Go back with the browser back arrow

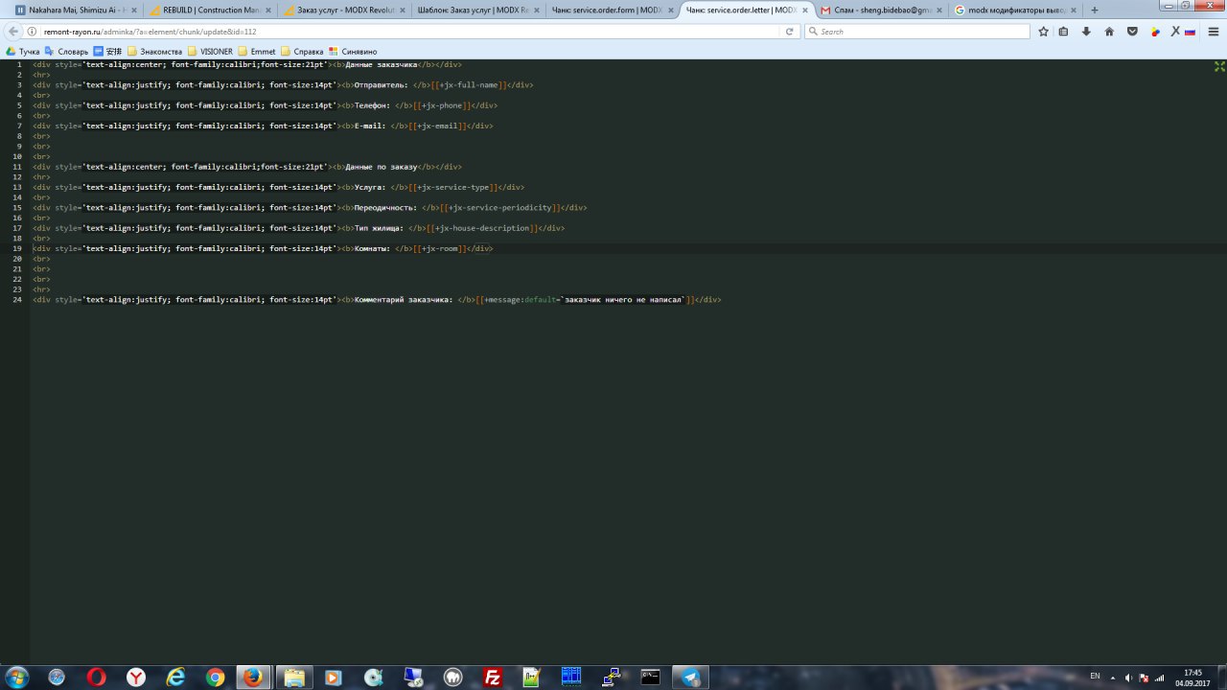click(x=13, y=32)
